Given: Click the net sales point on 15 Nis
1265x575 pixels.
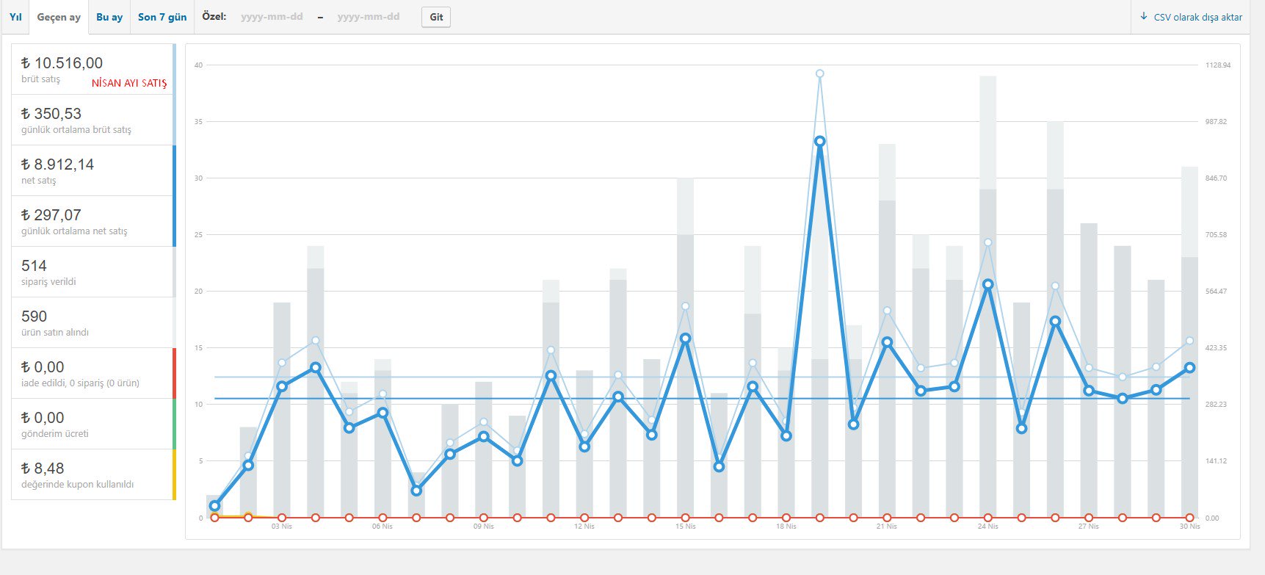Looking at the screenshot, I should (x=685, y=339).
